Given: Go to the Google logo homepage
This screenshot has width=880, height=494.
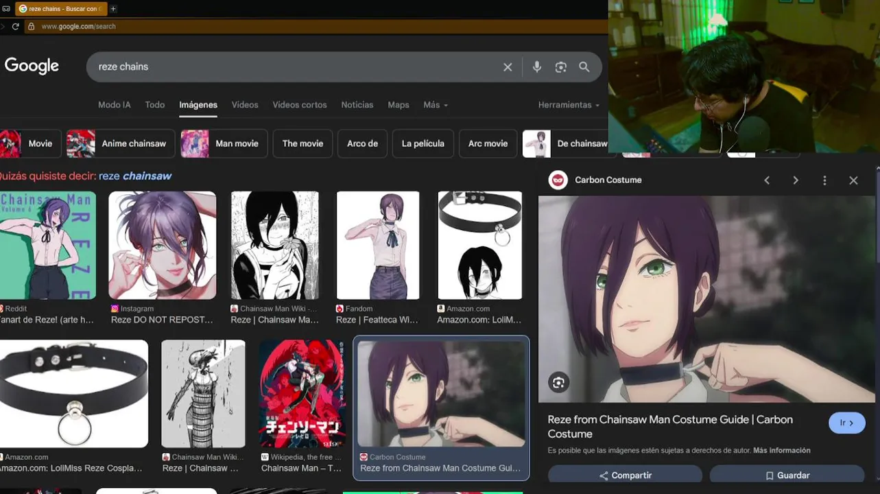Looking at the screenshot, I should 32,66.
